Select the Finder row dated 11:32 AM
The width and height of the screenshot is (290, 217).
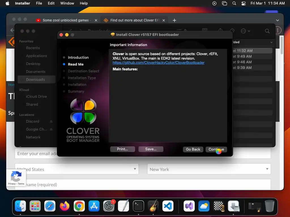[x=252, y=51]
